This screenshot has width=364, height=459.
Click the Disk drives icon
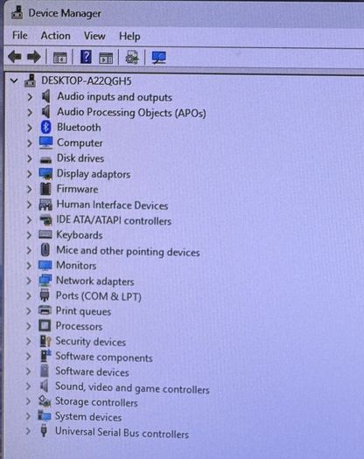[x=45, y=159]
